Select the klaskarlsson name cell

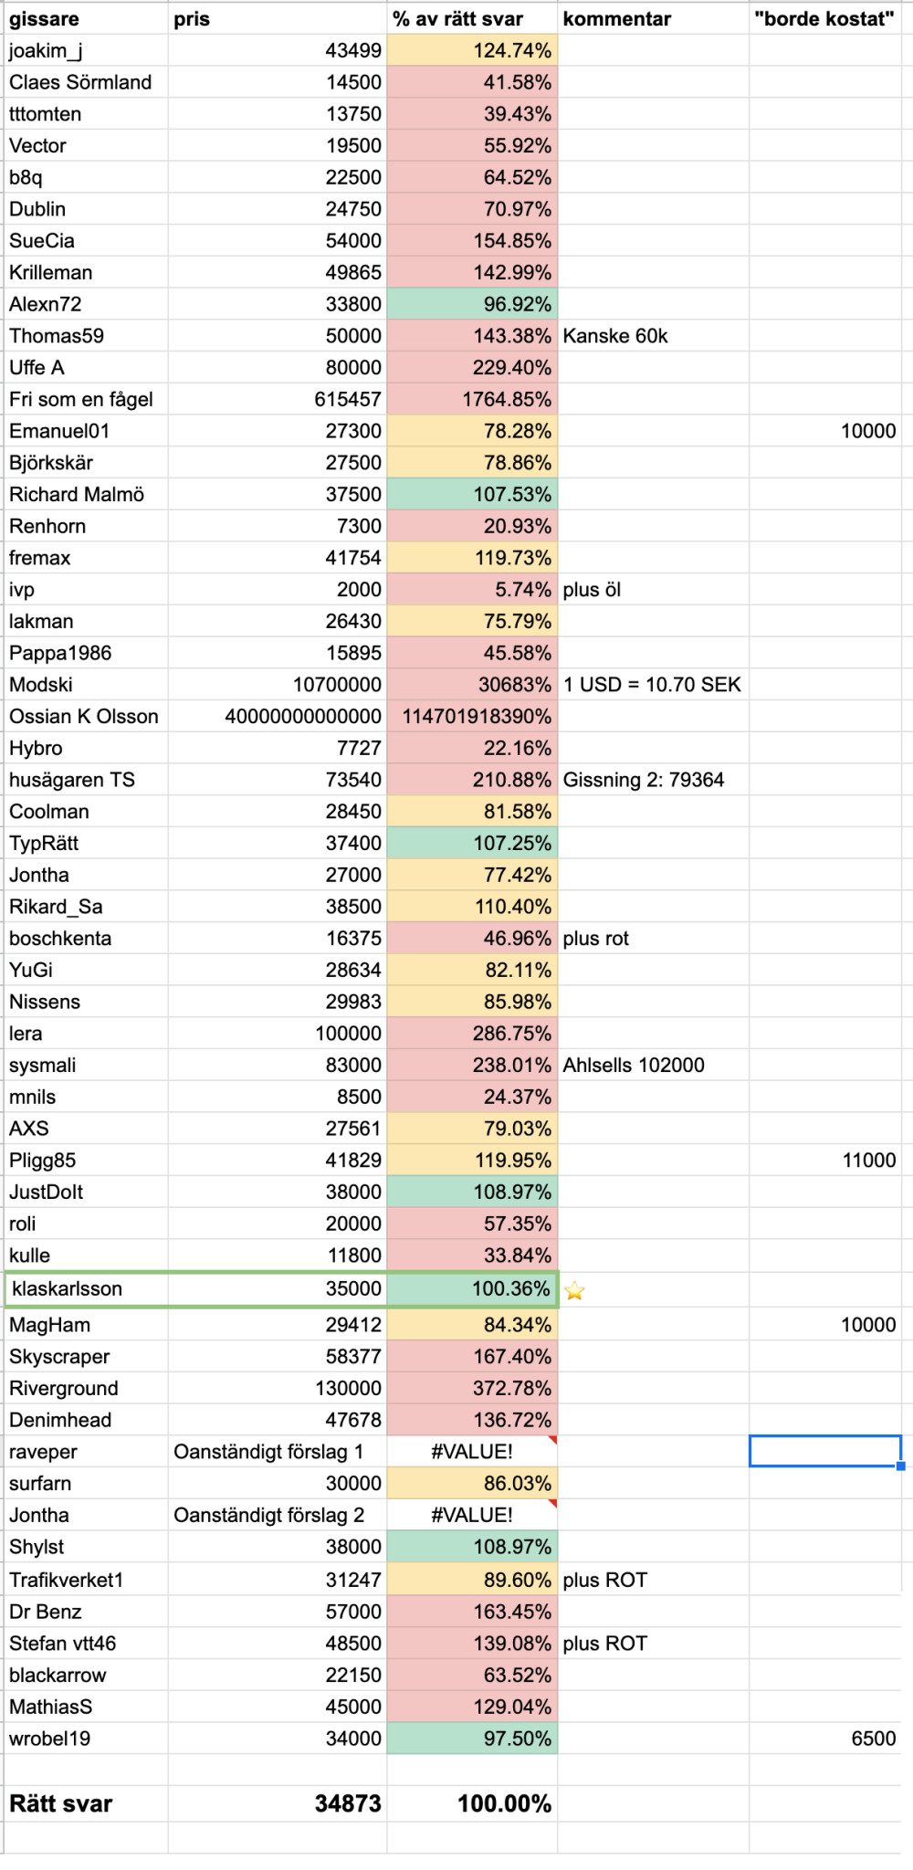coord(87,1288)
